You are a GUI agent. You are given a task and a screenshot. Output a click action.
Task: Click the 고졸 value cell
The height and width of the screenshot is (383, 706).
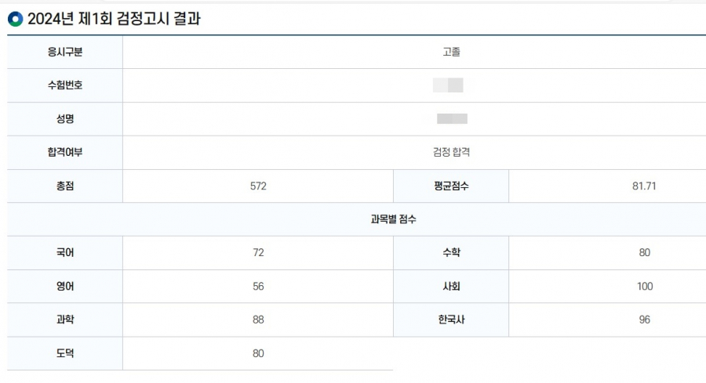pyautogui.click(x=451, y=52)
